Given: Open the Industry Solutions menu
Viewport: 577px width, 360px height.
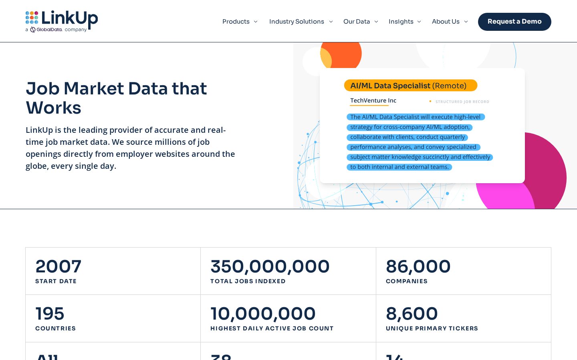Looking at the screenshot, I should click(297, 22).
